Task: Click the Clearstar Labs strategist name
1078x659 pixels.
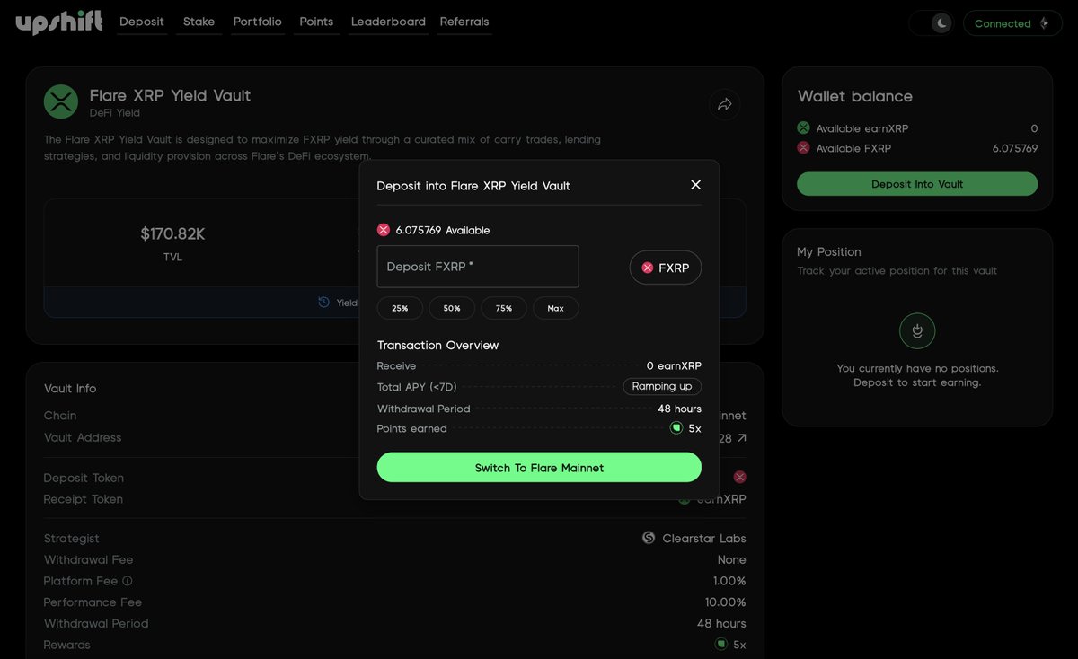Action: 704,539
